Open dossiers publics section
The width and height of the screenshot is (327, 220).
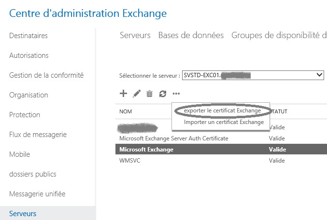point(33,174)
